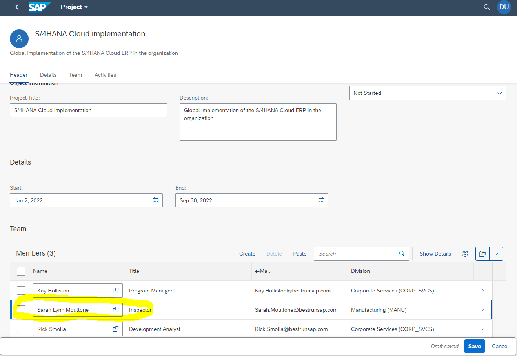Go back using the header arrow
This screenshot has width=517, height=356.
(17, 7)
